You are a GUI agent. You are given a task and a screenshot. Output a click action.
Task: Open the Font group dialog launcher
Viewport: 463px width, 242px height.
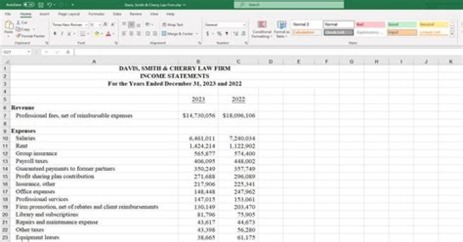(x=116, y=43)
